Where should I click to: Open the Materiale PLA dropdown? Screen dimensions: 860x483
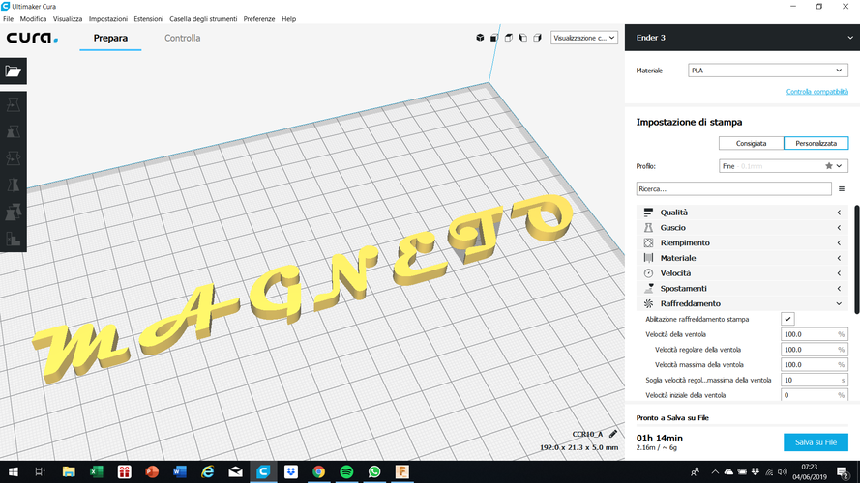[x=768, y=71]
